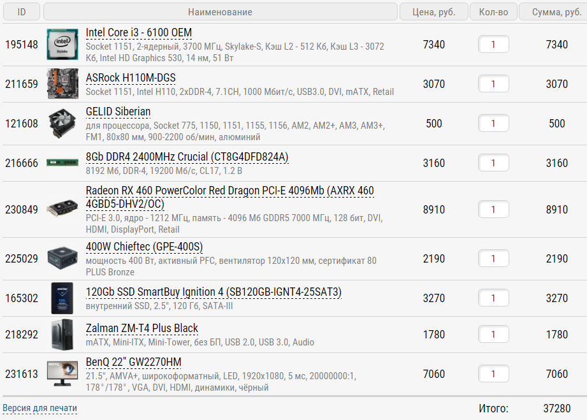This screenshot has height=420, width=587.
Task: Click the Socket 1151, Intel H110 motherboard description
Action: [240, 92]
